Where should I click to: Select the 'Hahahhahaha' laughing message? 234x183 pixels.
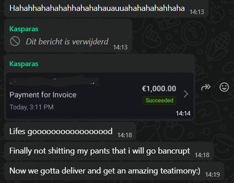(106, 9)
